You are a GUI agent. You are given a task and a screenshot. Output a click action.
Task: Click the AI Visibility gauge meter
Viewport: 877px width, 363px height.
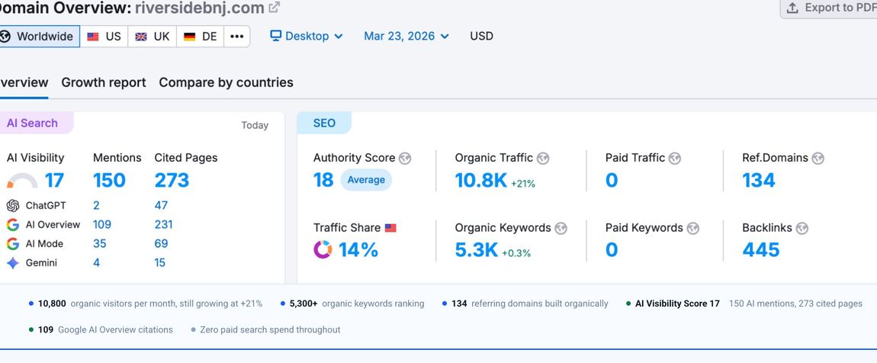coord(22,181)
